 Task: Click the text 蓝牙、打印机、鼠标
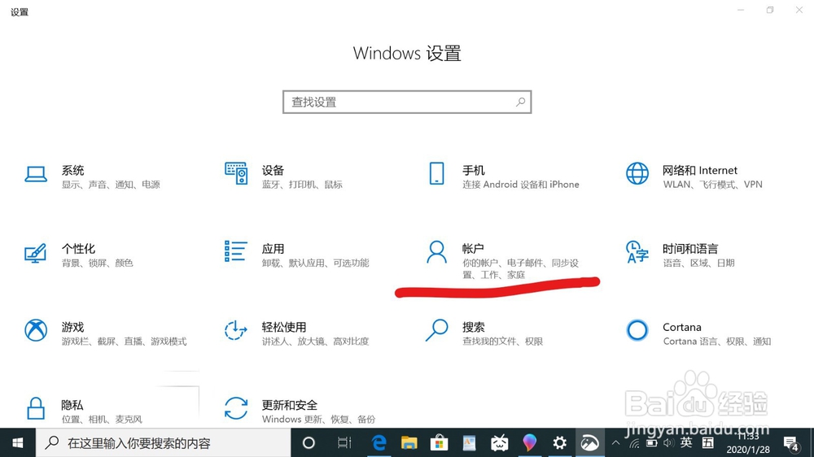click(302, 185)
